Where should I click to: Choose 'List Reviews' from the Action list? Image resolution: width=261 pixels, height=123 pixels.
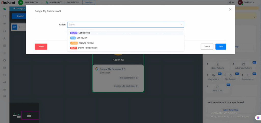tap(84, 33)
